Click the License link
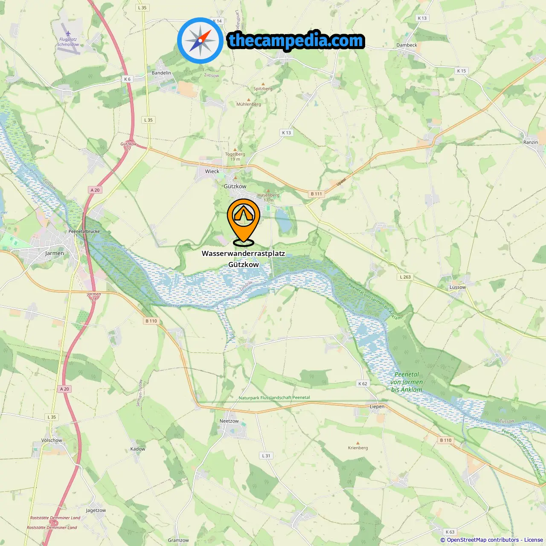 click(533, 540)
